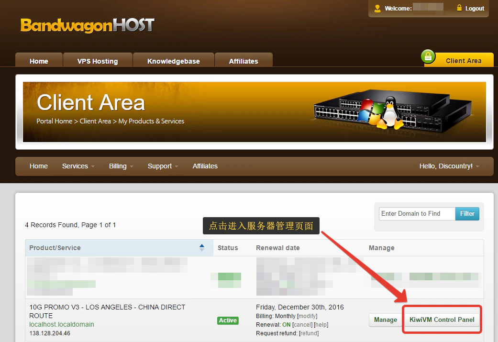Expand the Hello, Discountry! account menu
Image resolution: width=498 pixels, height=342 pixels.
449,166
